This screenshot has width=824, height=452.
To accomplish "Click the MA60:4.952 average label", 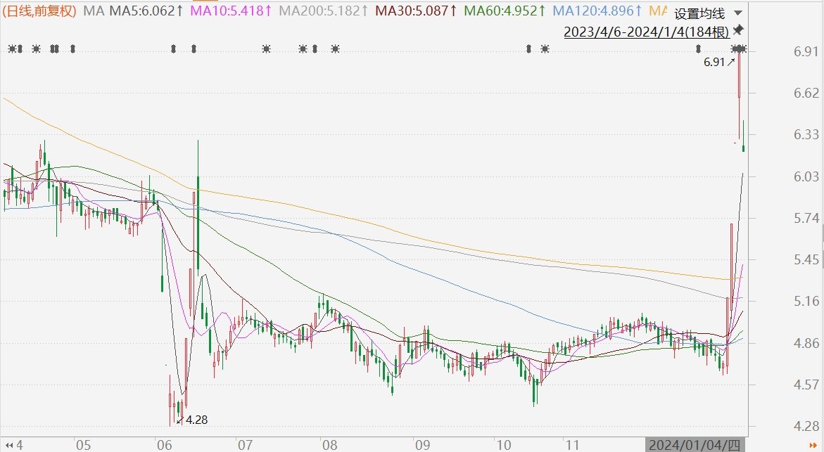I will (x=505, y=10).
